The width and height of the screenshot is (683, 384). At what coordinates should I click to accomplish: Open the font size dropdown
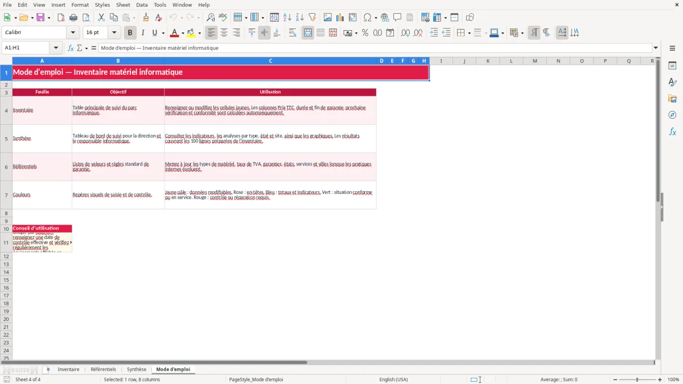(x=114, y=33)
